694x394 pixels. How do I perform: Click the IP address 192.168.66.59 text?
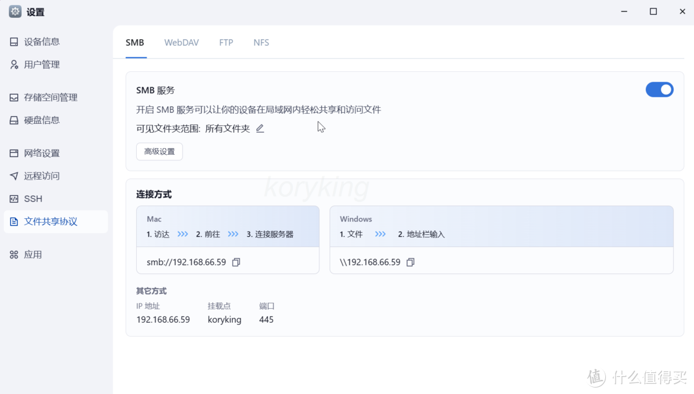tap(164, 320)
